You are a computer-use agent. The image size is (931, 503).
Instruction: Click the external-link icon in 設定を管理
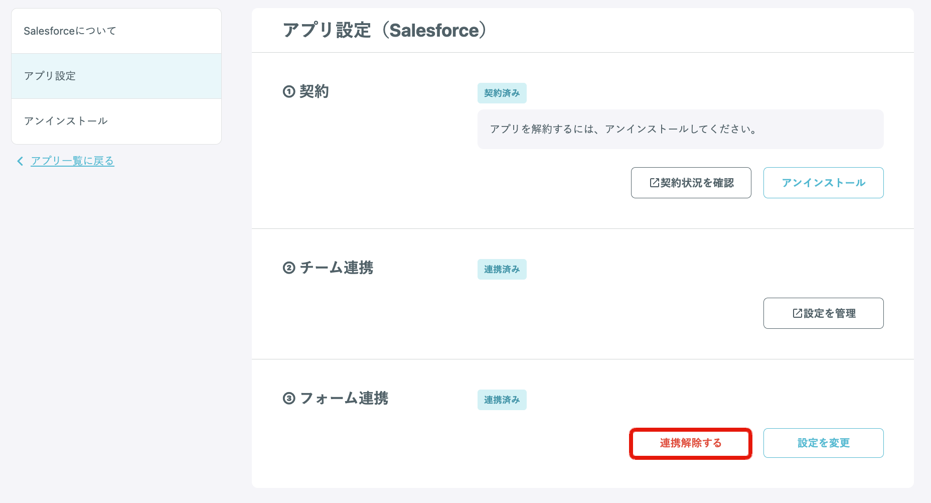coord(797,313)
